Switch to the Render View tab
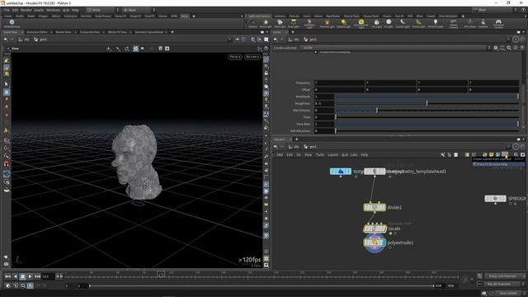The width and height of the screenshot is (528, 297). point(64,32)
